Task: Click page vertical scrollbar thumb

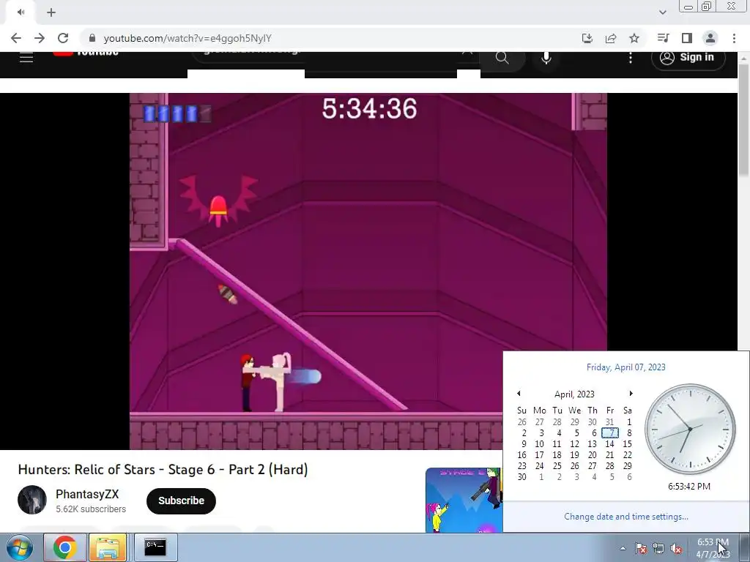Action: click(x=743, y=119)
